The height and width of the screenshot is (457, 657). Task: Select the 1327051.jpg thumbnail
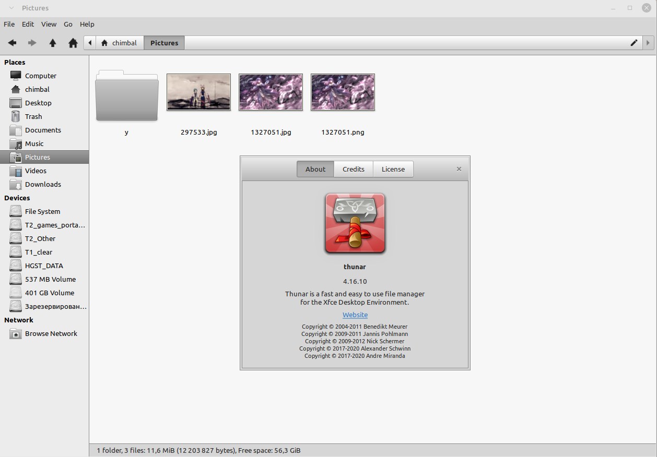271,92
